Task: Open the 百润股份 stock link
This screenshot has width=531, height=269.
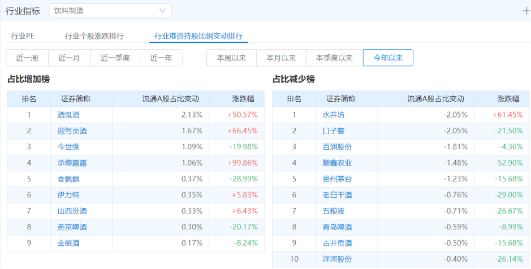Action: (x=337, y=147)
